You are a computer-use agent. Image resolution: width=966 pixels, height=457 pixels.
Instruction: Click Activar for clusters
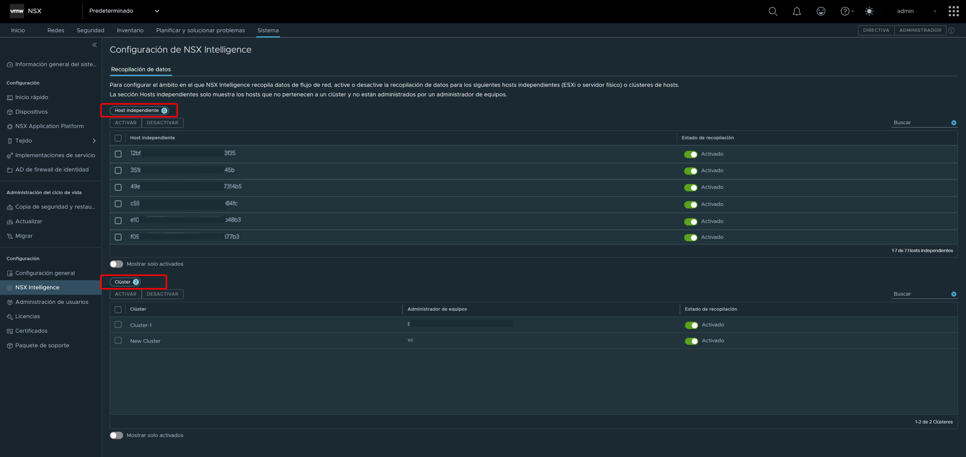tap(126, 294)
